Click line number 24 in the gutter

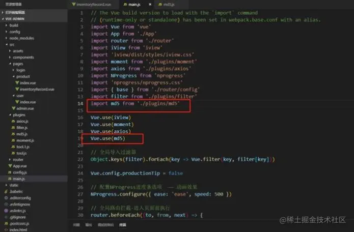[80, 173]
